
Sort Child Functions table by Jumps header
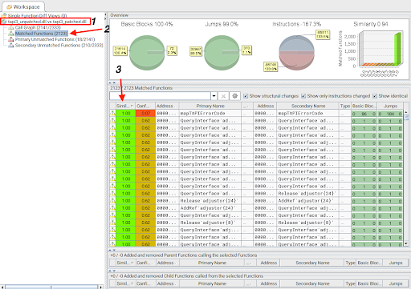(x=396, y=283)
